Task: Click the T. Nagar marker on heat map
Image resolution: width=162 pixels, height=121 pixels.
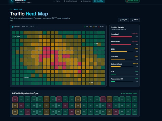Action: click(x=17, y=37)
